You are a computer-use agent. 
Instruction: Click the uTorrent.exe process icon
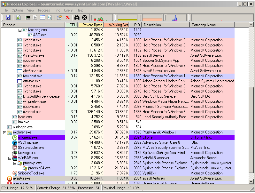coord(15,138)
